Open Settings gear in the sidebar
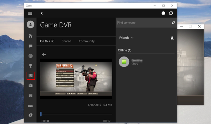The width and height of the screenshot is (211, 124). (x=31, y=115)
